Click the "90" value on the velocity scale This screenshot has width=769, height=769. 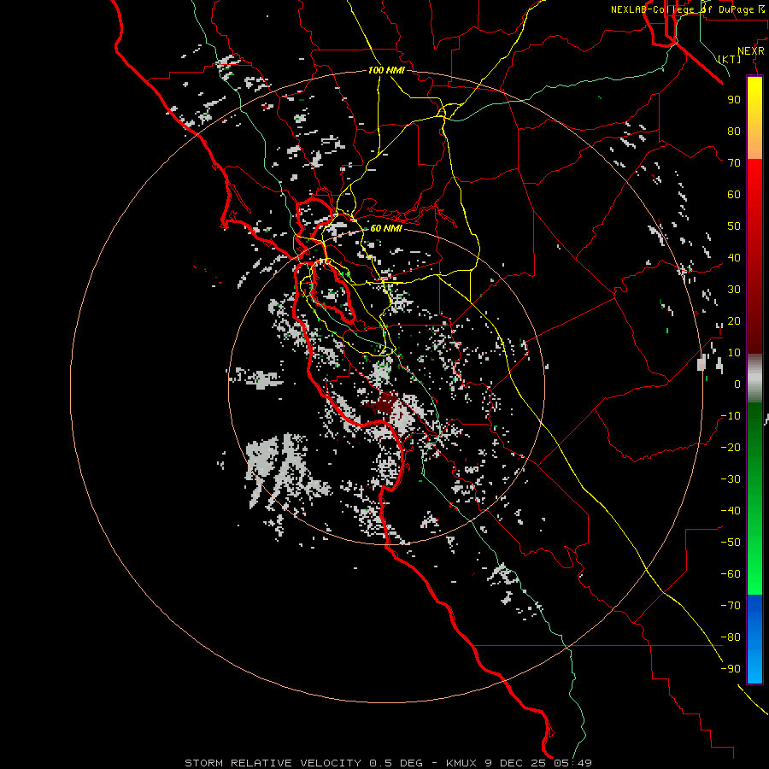(x=734, y=100)
